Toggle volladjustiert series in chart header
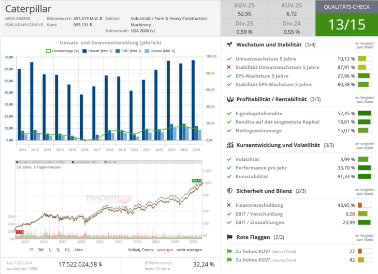The width and height of the screenshot is (378, 274). [85, 162]
